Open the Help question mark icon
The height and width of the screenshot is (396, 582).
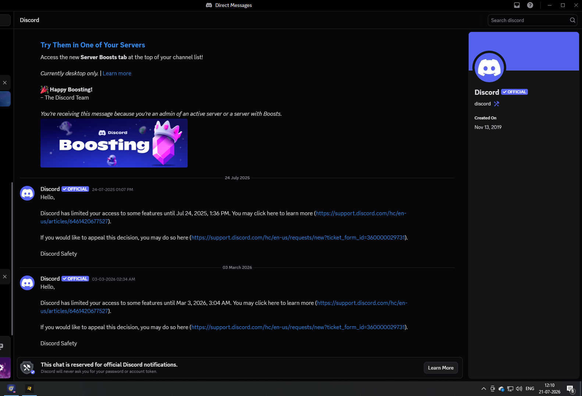pos(530,5)
